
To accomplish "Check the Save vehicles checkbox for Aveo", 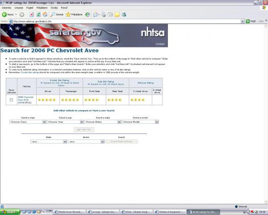I will click(x=11, y=100).
